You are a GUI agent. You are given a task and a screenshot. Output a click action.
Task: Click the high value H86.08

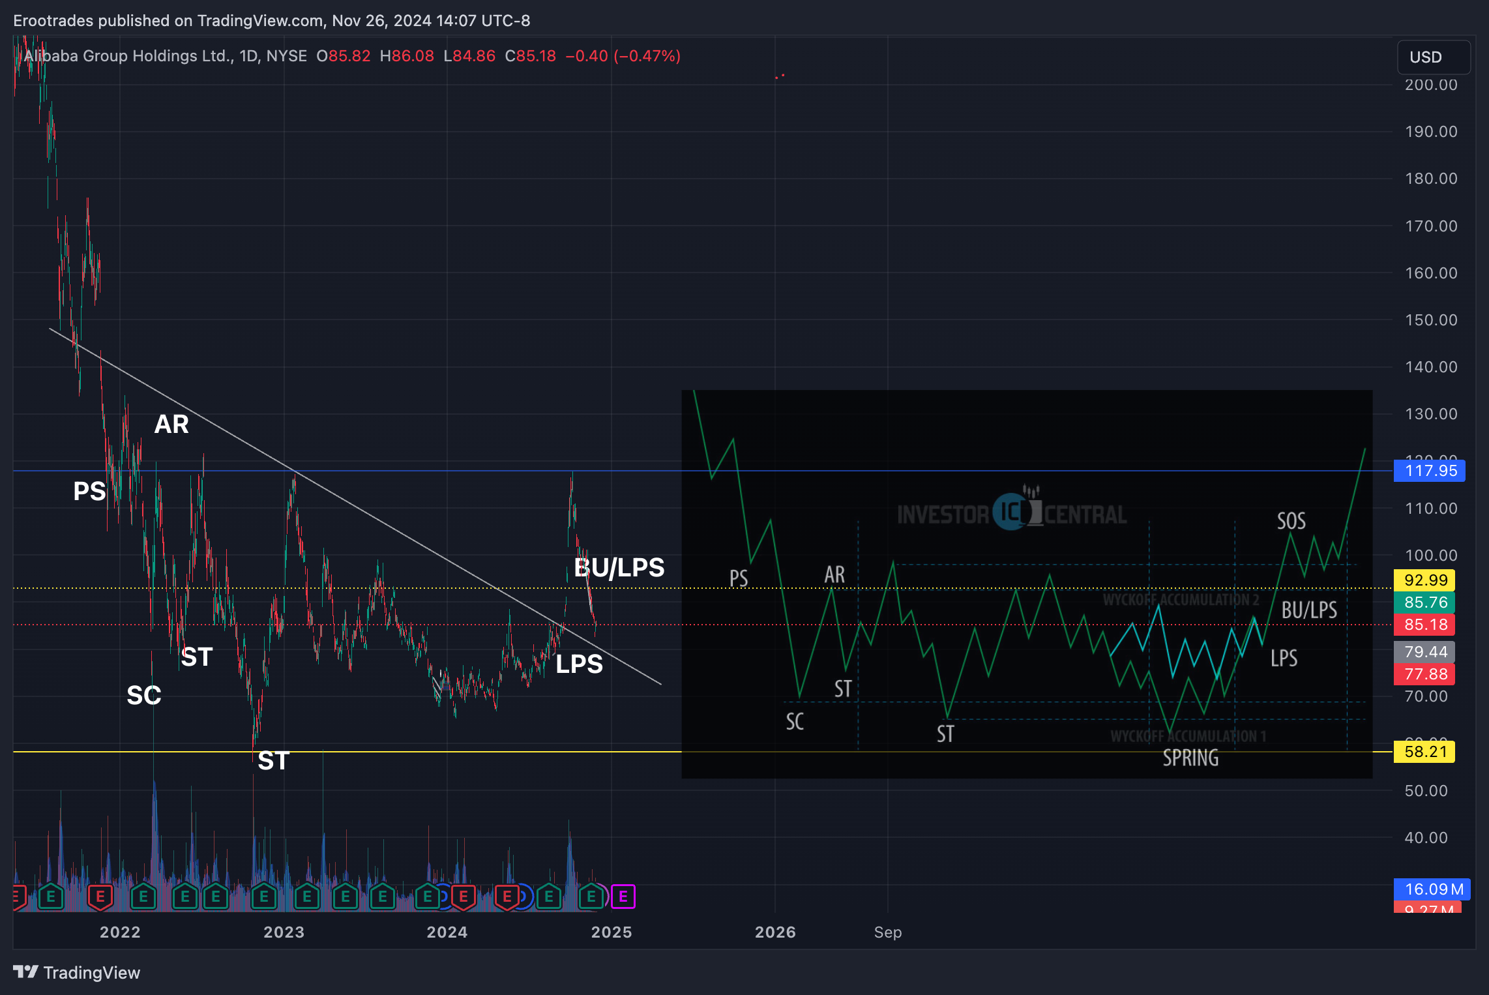[x=407, y=56]
